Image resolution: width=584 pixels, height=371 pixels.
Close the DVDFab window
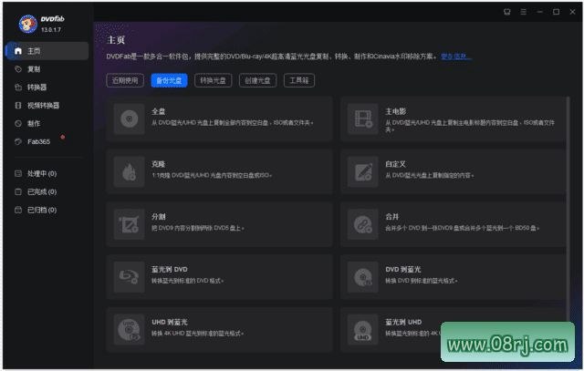pyautogui.click(x=572, y=12)
